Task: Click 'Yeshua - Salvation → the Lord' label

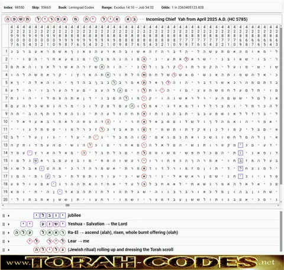Action: click(98, 224)
